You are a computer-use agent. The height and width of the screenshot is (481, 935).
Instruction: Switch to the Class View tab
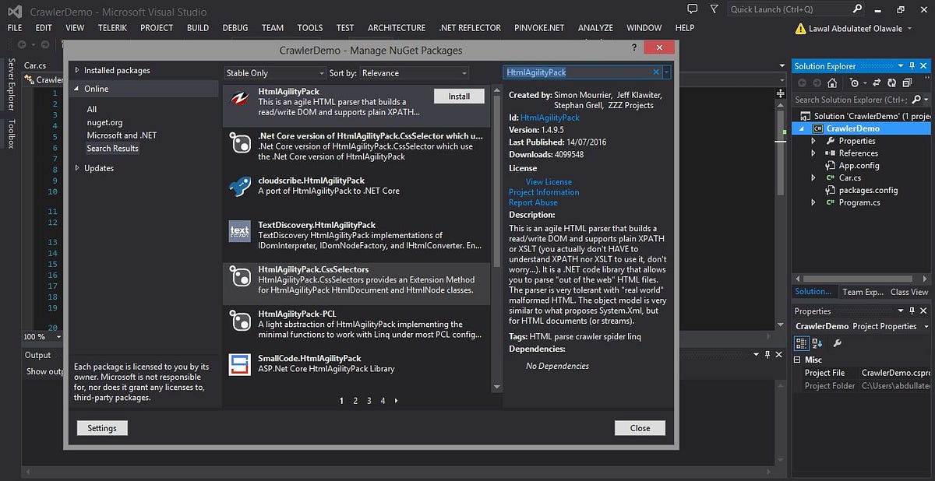click(x=909, y=292)
